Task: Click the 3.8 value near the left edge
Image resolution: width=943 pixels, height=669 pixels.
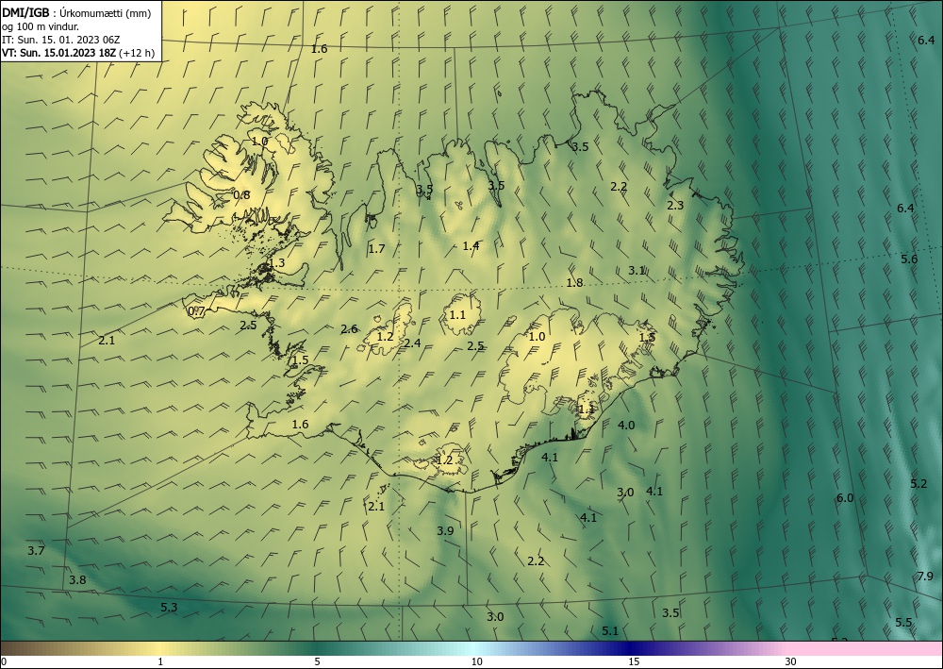Action: (x=77, y=580)
